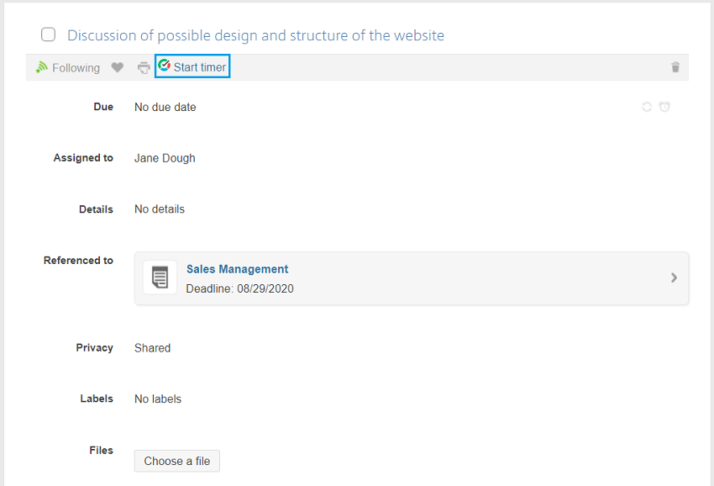Click the Start timer clock icon
The image size is (714, 486).
[164, 66]
